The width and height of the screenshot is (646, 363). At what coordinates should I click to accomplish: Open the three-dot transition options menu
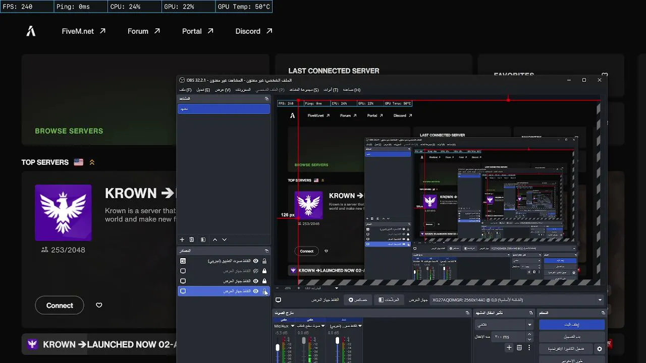(x=529, y=348)
